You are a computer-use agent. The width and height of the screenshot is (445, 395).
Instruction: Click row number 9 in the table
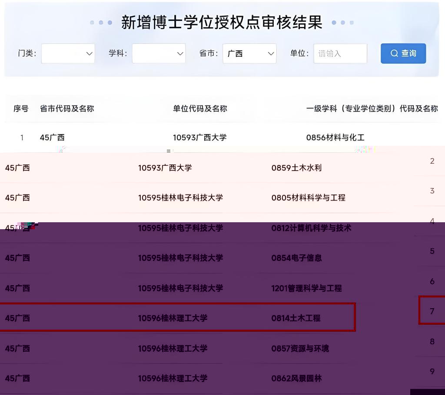click(432, 372)
